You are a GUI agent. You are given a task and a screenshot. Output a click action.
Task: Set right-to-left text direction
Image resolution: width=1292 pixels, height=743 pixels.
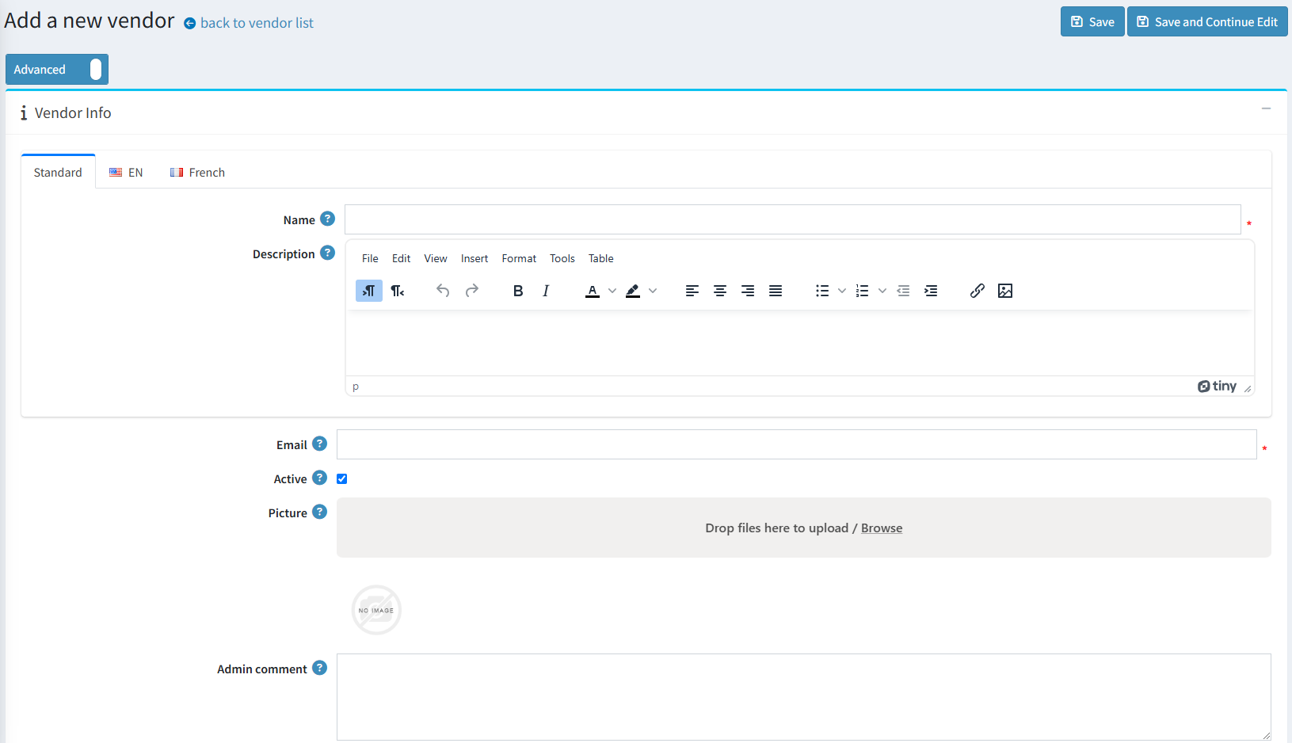coord(398,291)
